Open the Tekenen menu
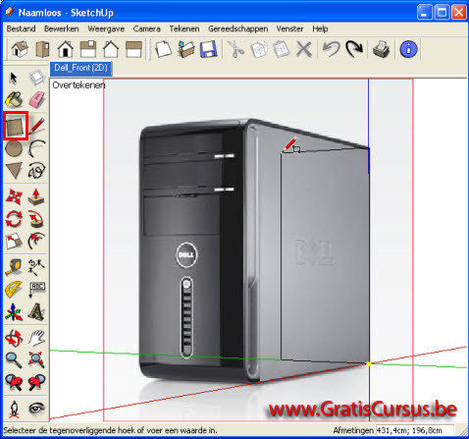This screenshot has height=439, width=469. click(x=184, y=28)
